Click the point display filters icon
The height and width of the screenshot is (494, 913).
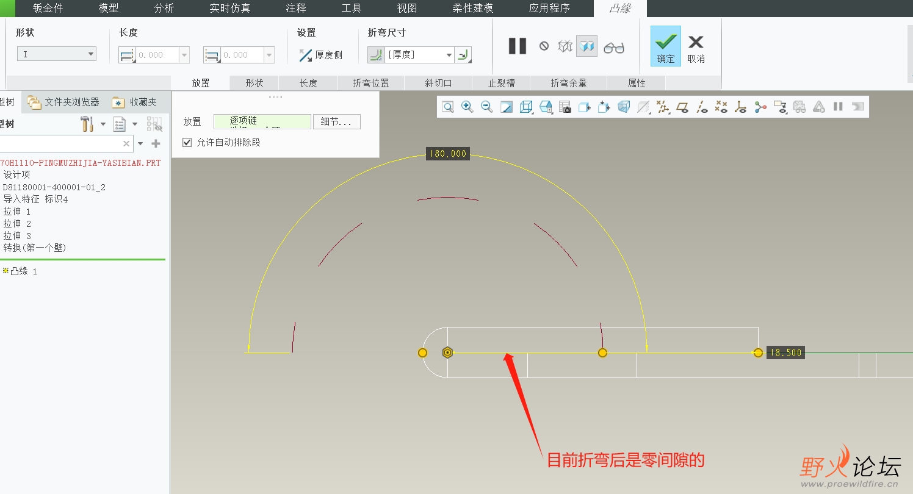[663, 107]
